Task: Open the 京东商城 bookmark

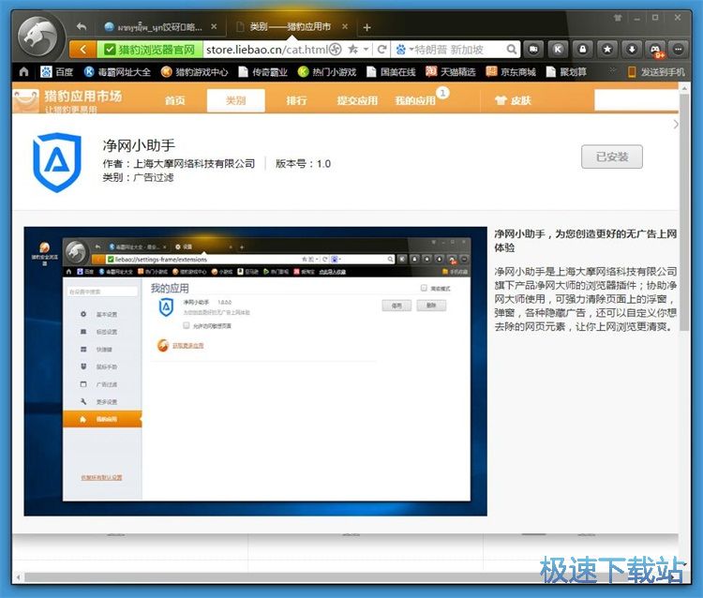Action: pos(511,72)
